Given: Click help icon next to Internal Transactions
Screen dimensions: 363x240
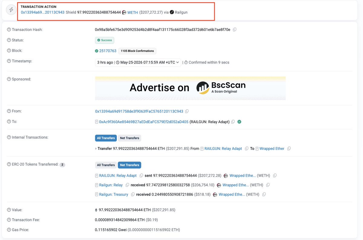Looking at the screenshot, I should pyautogui.click(x=9, y=137).
